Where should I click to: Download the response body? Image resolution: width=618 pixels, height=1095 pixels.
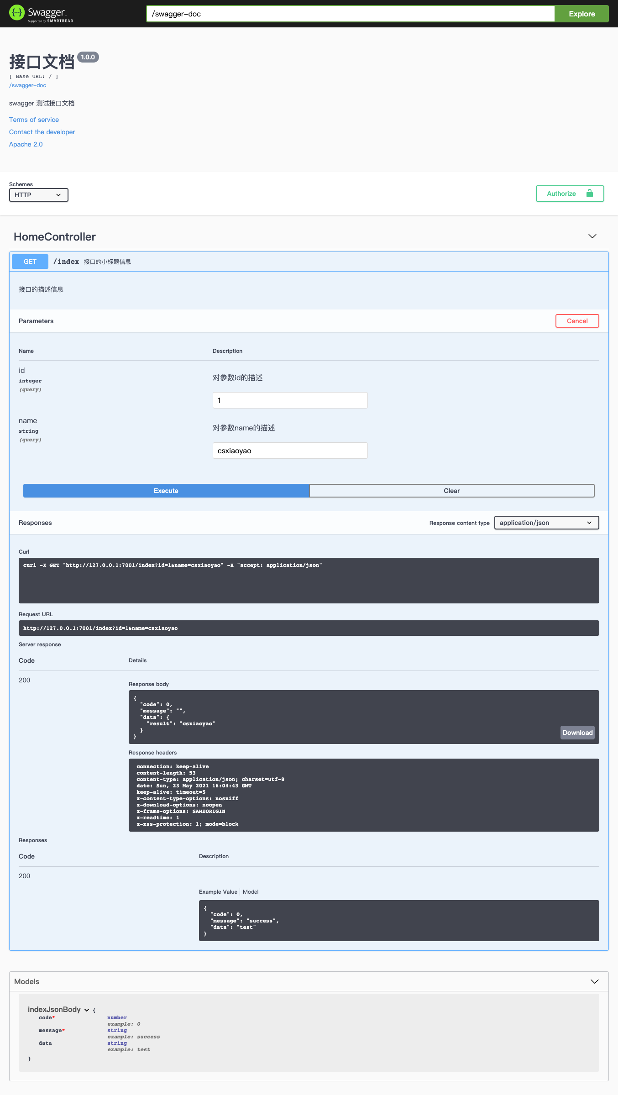[577, 733]
